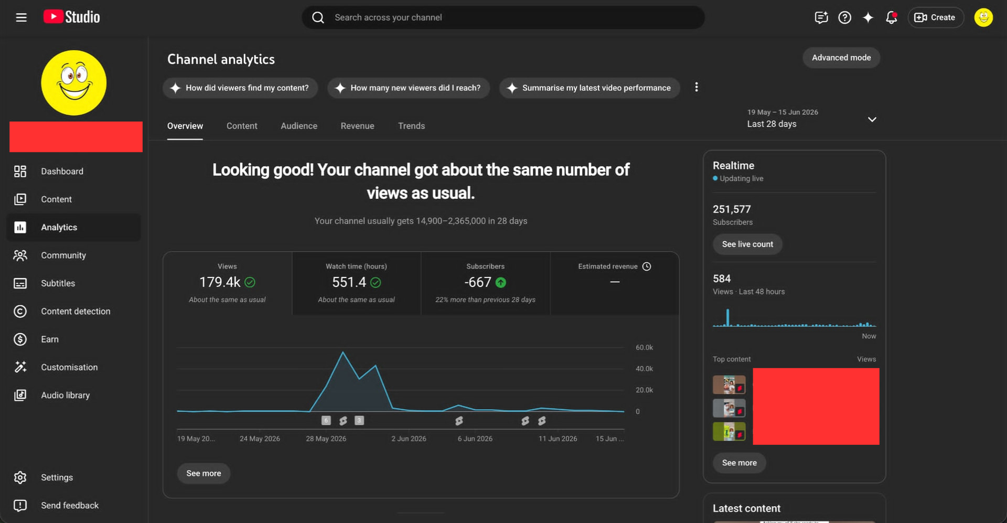Screen dimensions: 1007x523
Task: Click See live count button
Action: (x=747, y=244)
